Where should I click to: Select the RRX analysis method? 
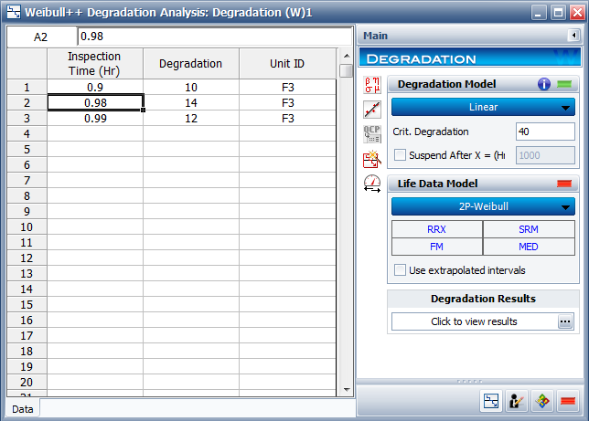[x=437, y=229]
